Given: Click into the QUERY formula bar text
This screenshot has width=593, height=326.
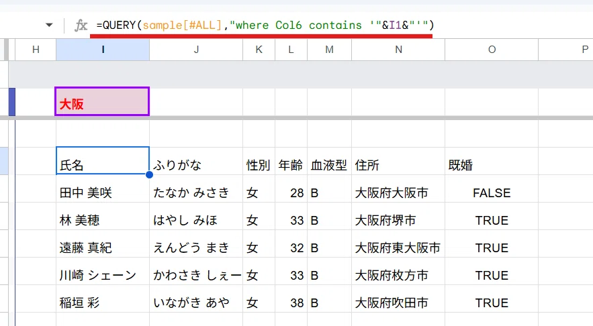Looking at the screenshot, I should (x=265, y=25).
